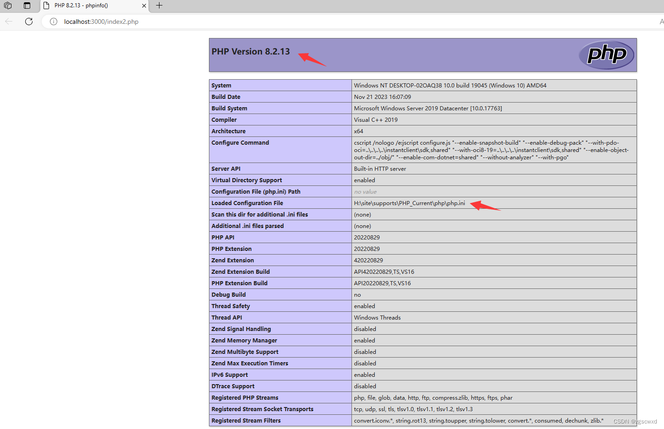Image resolution: width=664 pixels, height=429 pixels.
Task: Click the PHP Extension label
Action: click(231, 249)
